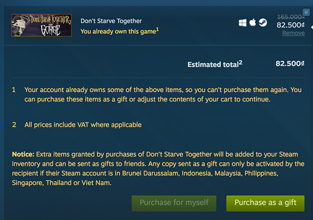Open the Don't Starve Together Gorge thumbnail
Image resolution: width=313 pixels, height=220 pixels.
click(x=42, y=25)
